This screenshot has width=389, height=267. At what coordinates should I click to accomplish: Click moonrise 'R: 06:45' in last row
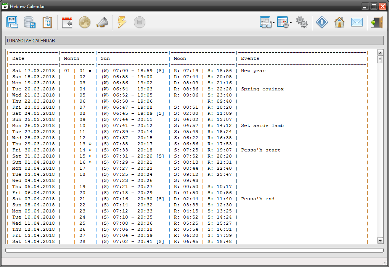[186, 241]
